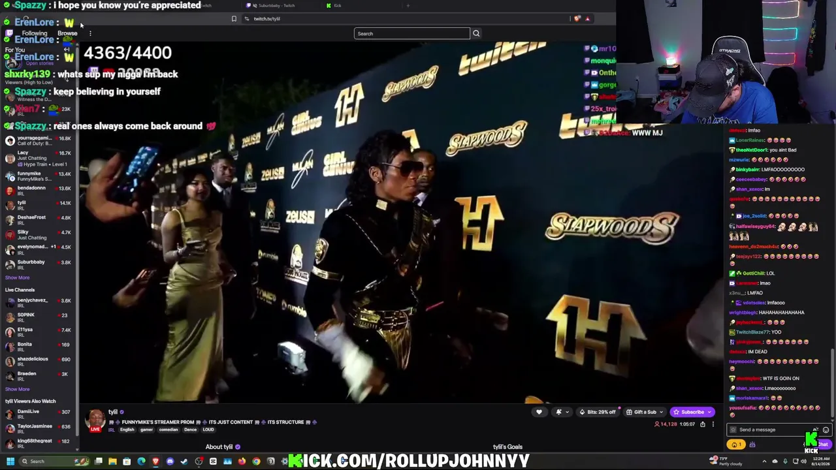Open the taskbar clock and date
836x470 pixels.
821,461
